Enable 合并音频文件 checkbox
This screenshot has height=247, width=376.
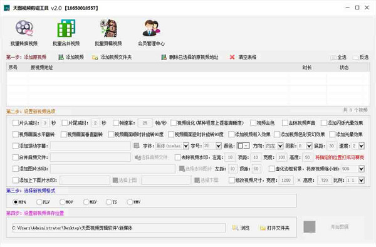[x=16, y=157]
